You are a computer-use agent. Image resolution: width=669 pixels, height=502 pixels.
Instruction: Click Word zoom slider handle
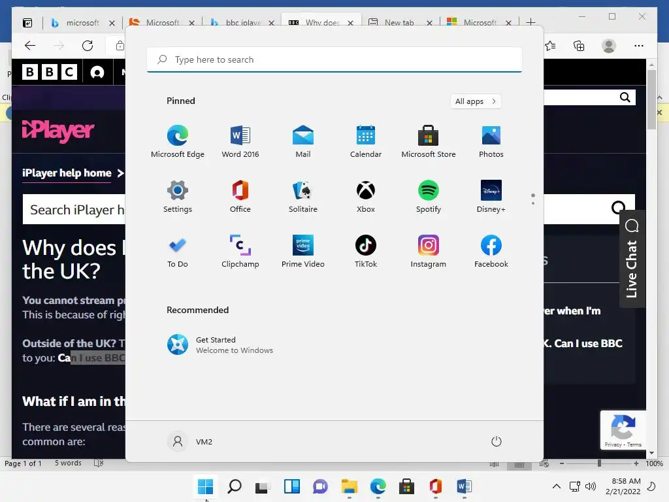pos(600,463)
